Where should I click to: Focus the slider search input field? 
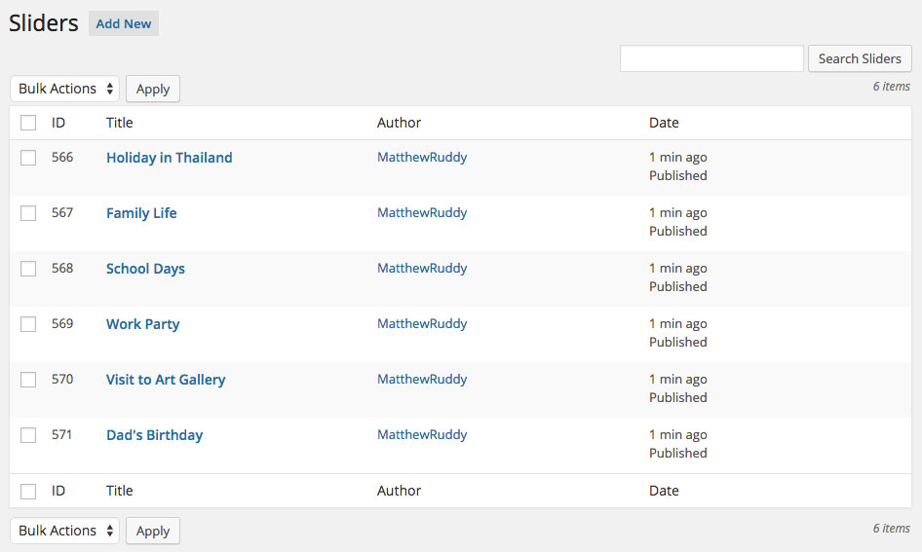point(711,58)
